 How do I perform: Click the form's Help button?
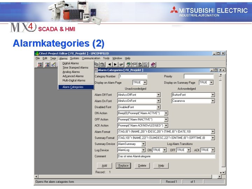(x=161, y=166)
